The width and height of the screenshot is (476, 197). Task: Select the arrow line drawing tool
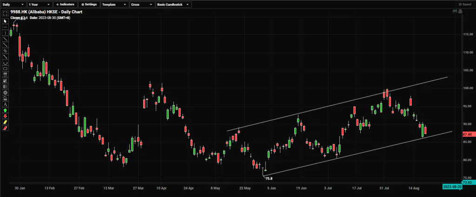click(5, 57)
